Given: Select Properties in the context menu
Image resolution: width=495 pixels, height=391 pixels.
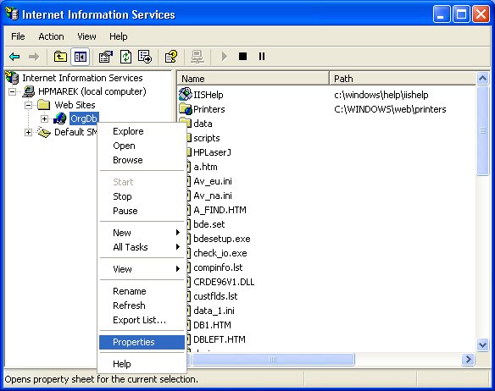Looking at the screenshot, I should point(142,342).
